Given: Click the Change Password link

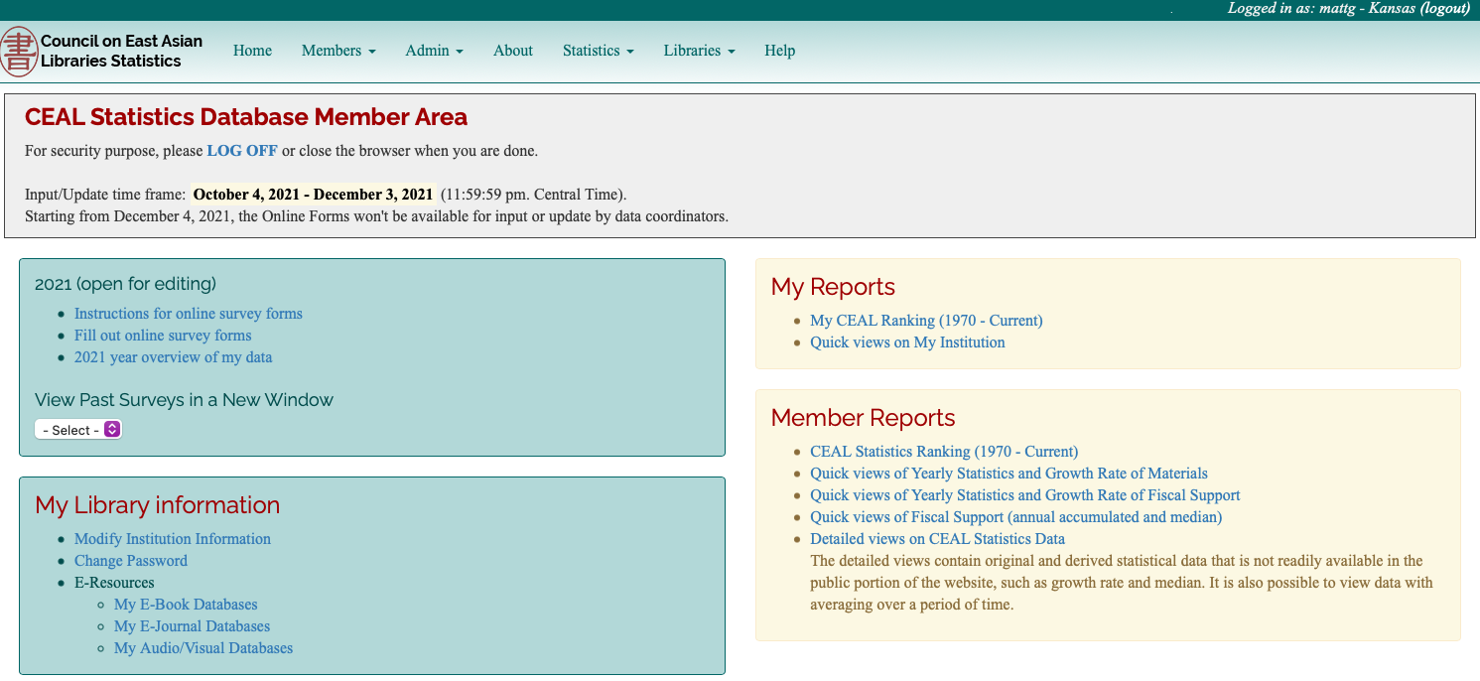Looking at the screenshot, I should pyautogui.click(x=131, y=561).
